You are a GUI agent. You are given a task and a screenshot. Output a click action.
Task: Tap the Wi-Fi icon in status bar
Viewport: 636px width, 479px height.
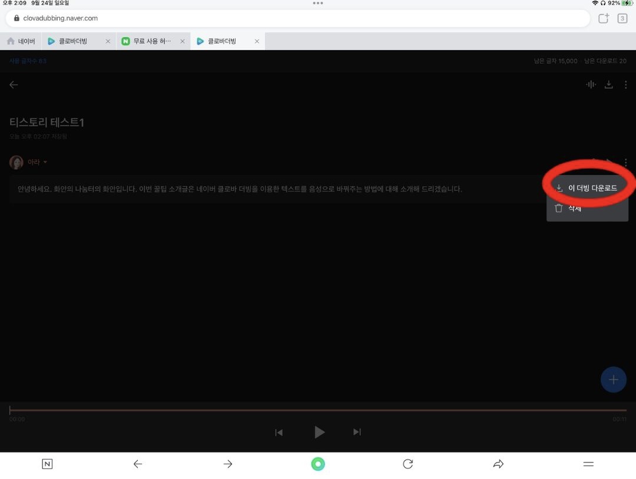click(595, 3)
